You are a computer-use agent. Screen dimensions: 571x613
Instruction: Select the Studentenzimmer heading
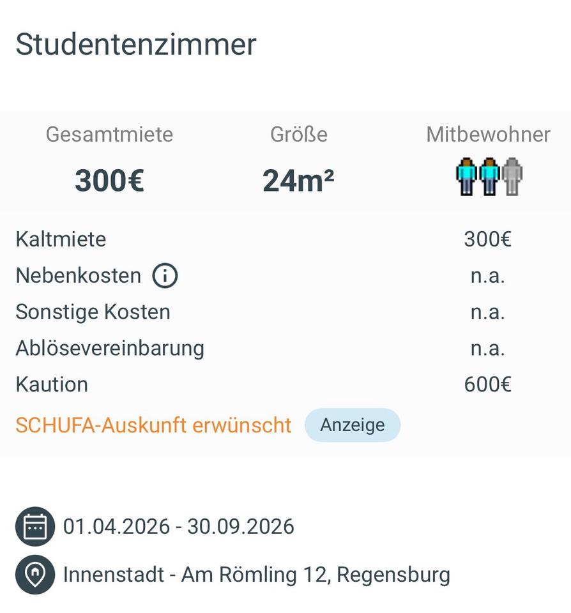click(136, 44)
